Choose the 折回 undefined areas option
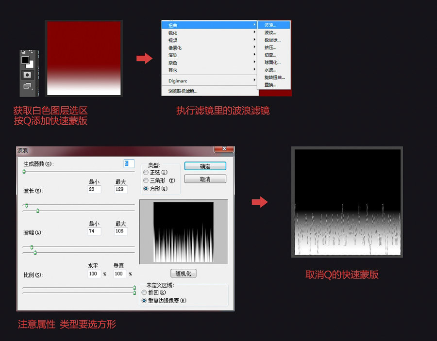 coord(144,292)
